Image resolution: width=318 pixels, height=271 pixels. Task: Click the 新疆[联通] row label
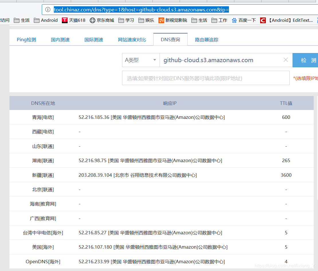[43, 175]
